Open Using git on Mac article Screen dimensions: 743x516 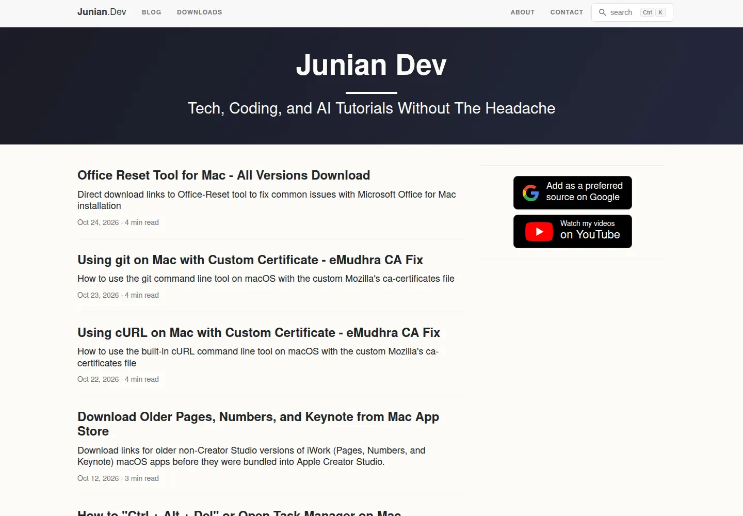pos(250,260)
